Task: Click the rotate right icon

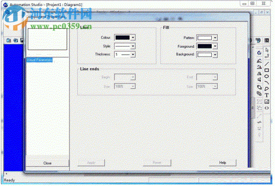Action: point(259,67)
